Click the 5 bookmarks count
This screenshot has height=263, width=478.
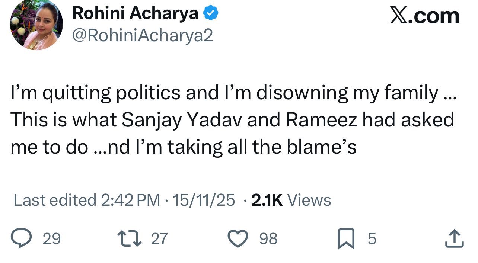pyautogui.click(x=372, y=238)
